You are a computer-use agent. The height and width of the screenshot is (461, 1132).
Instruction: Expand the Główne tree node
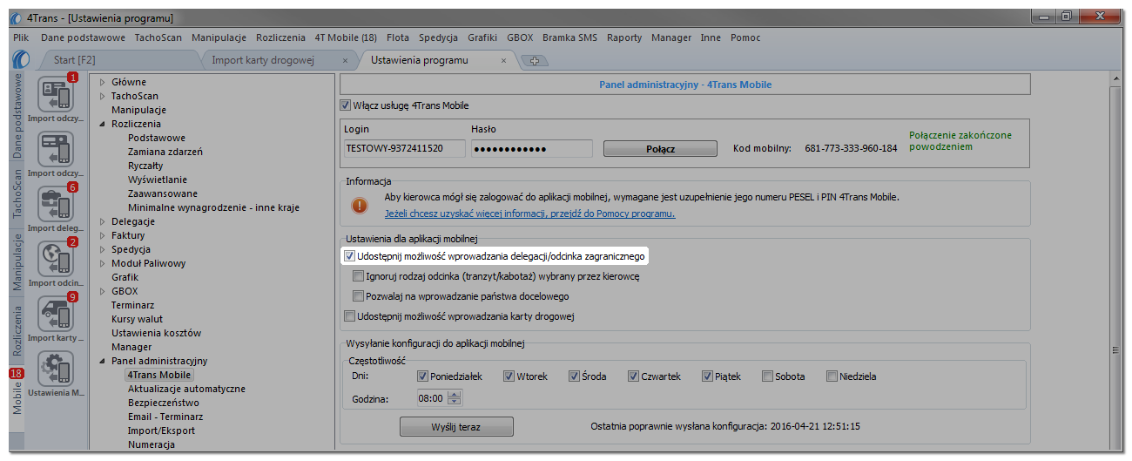103,82
